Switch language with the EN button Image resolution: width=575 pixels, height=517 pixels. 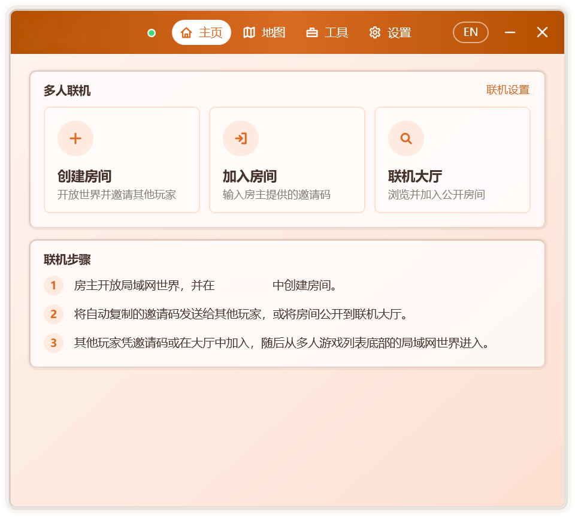471,32
